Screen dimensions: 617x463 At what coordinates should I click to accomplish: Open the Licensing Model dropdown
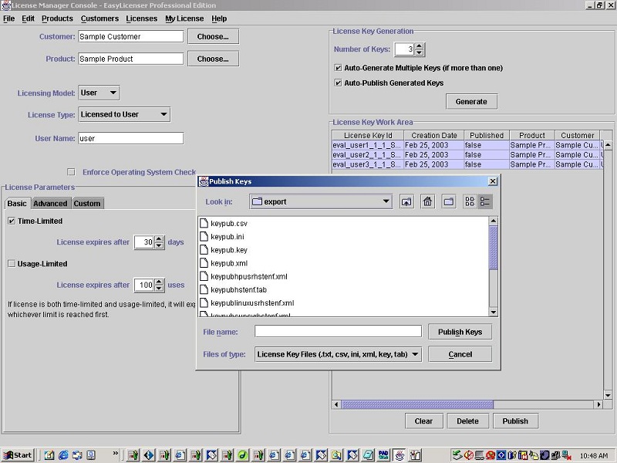click(x=99, y=93)
